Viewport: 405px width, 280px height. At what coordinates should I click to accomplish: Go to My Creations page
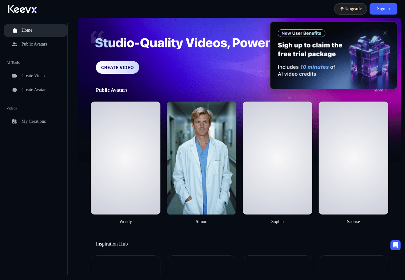[x=34, y=121]
